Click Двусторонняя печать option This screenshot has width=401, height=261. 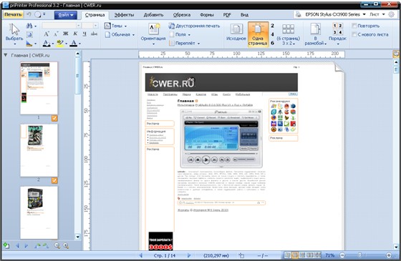coord(194,26)
